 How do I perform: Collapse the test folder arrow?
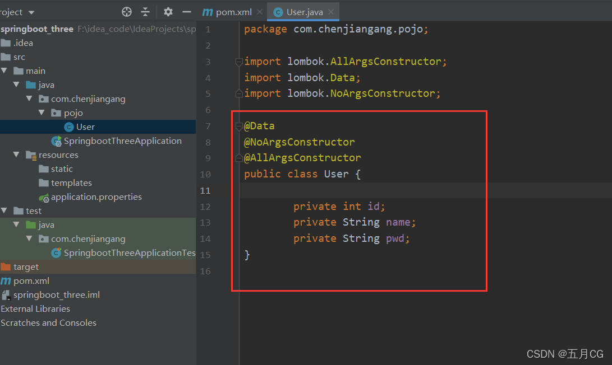tap(4, 210)
